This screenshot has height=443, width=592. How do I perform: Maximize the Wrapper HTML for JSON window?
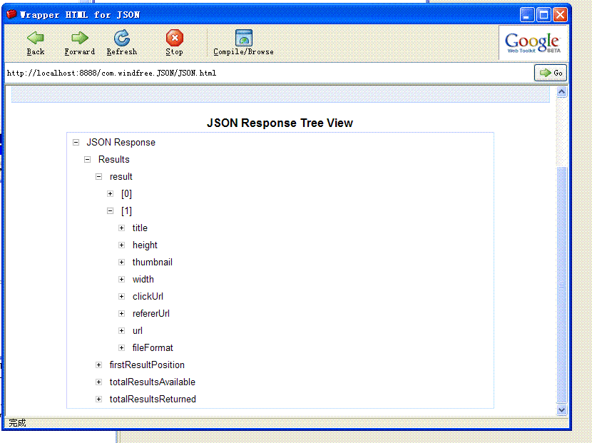tap(543, 15)
